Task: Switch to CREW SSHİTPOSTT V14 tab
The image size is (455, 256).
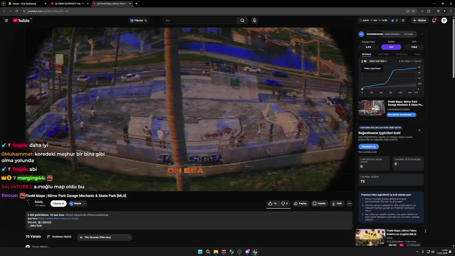Action: 70,4
